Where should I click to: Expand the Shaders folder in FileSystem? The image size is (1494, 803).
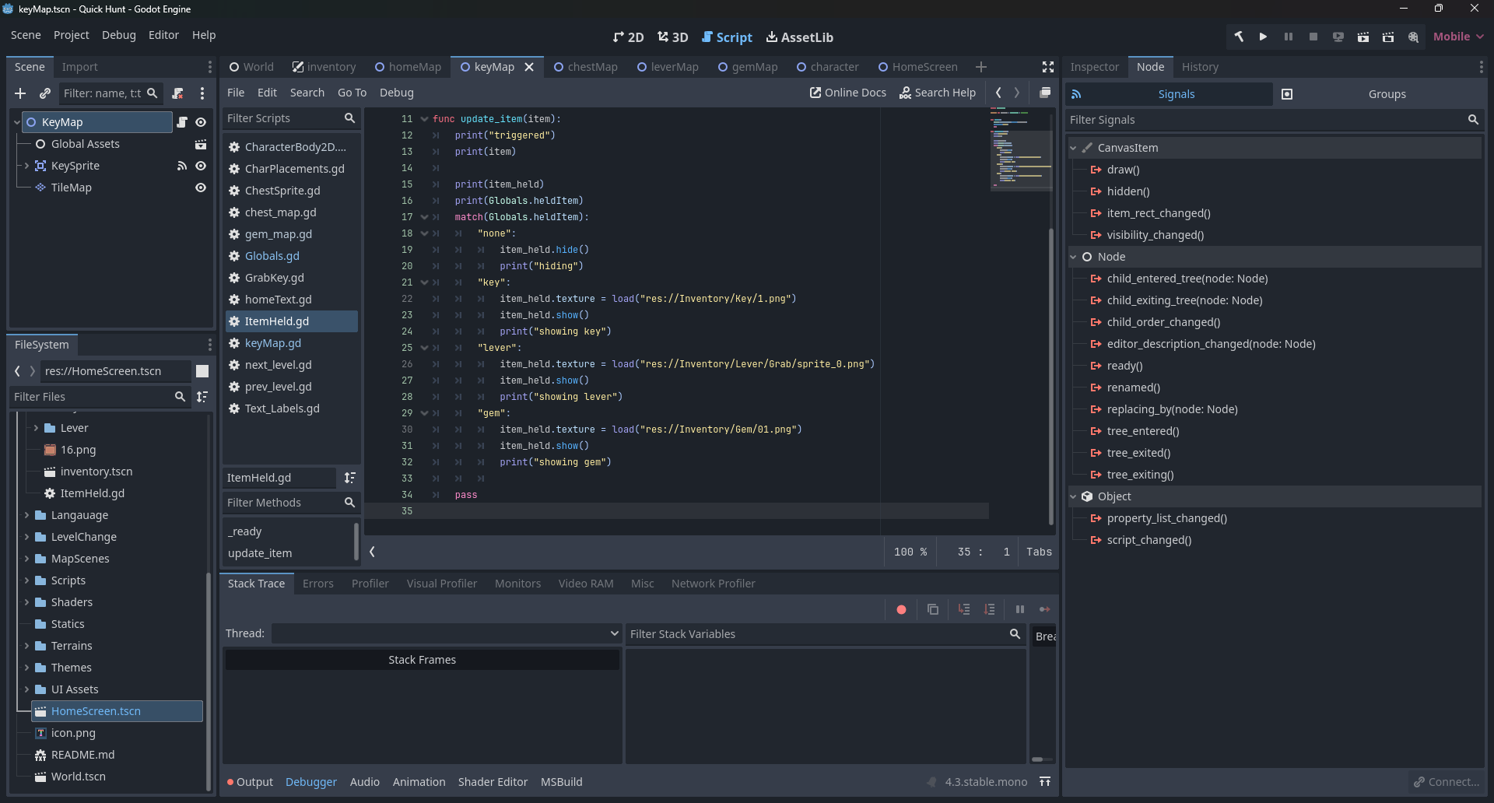click(26, 602)
